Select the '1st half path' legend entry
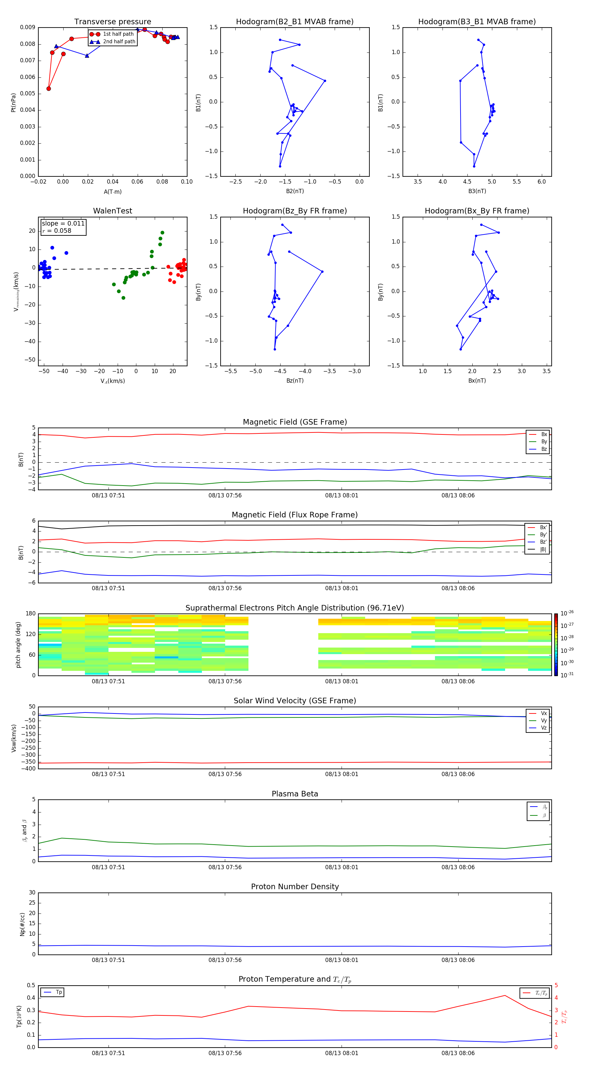The width and height of the screenshot is (590, 1082). (112, 34)
